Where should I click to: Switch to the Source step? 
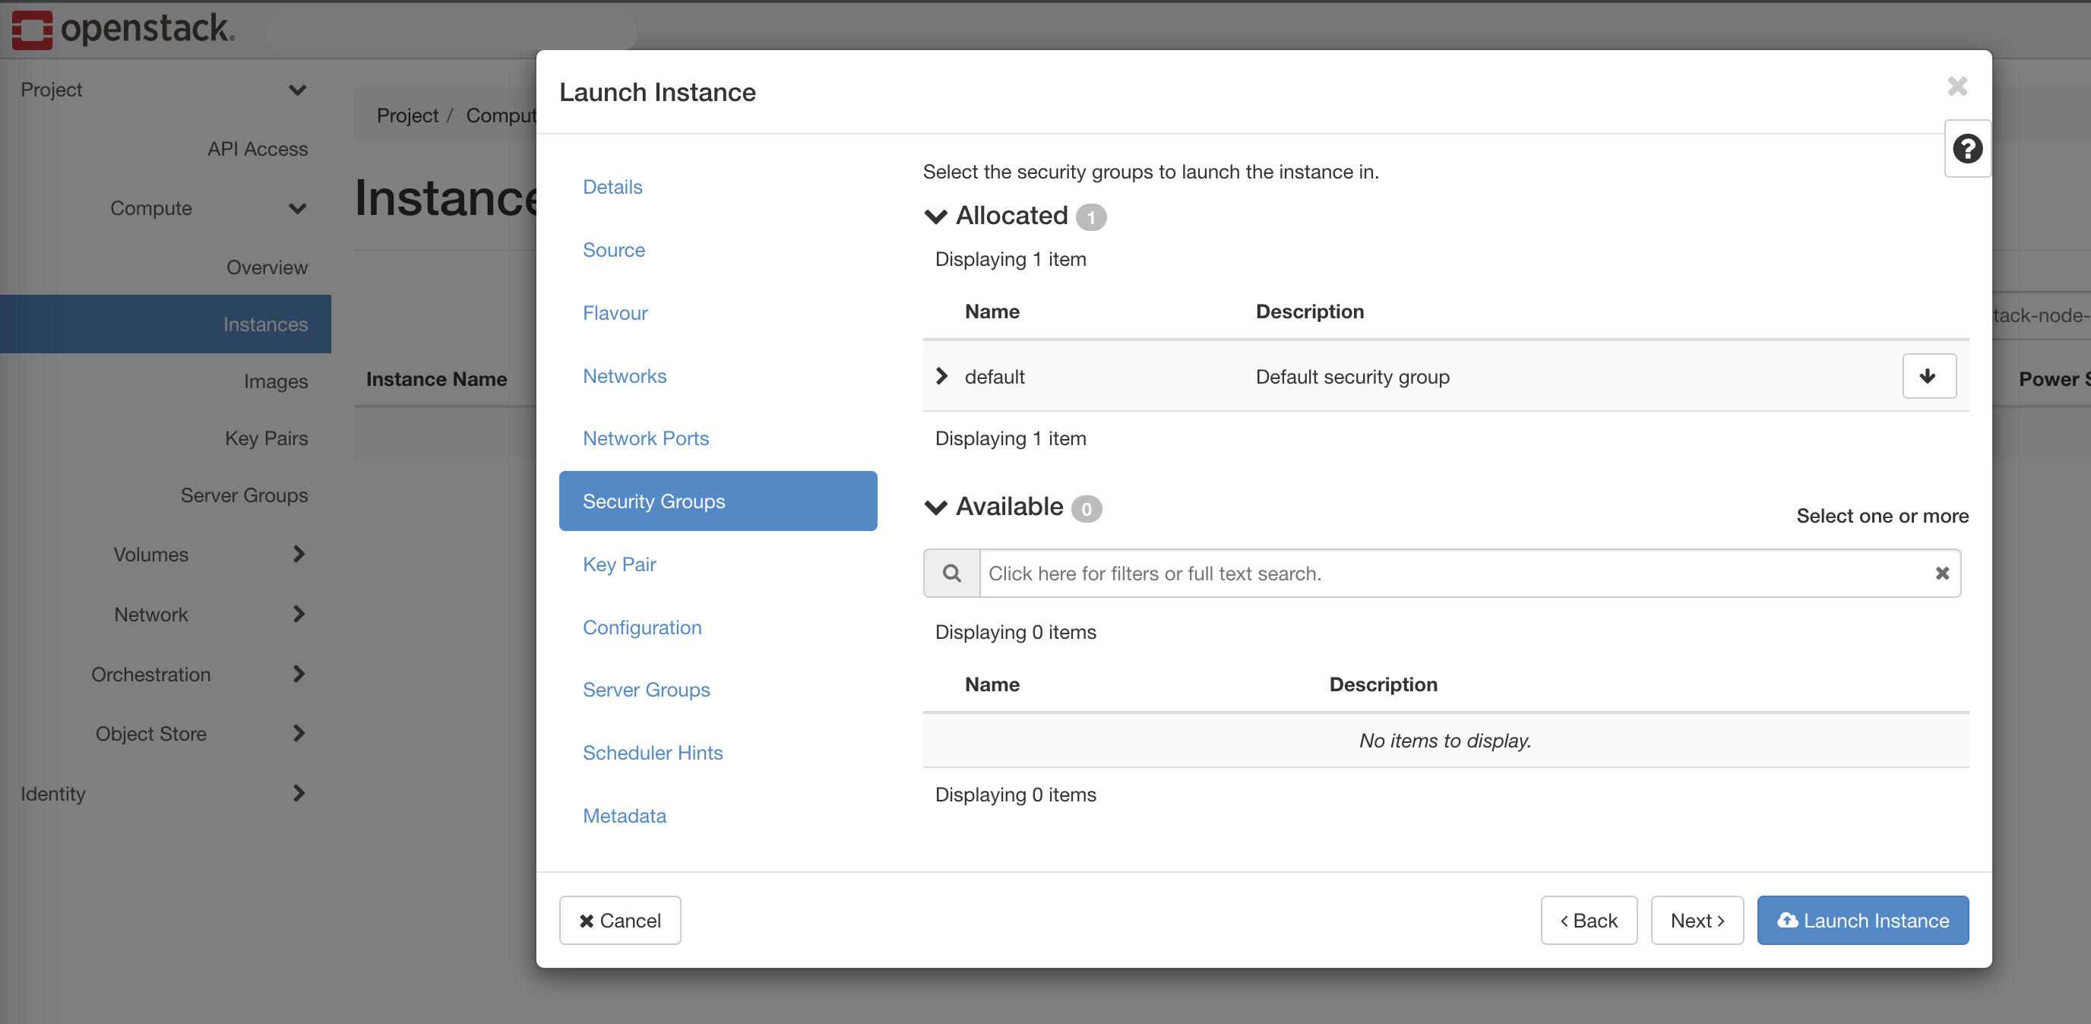pos(614,250)
